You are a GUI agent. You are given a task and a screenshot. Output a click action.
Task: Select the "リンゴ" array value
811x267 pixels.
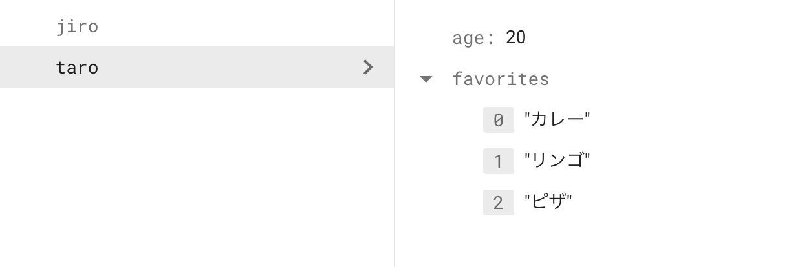[x=557, y=161]
